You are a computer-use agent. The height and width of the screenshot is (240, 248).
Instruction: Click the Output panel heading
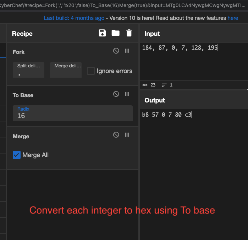point(155,100)
